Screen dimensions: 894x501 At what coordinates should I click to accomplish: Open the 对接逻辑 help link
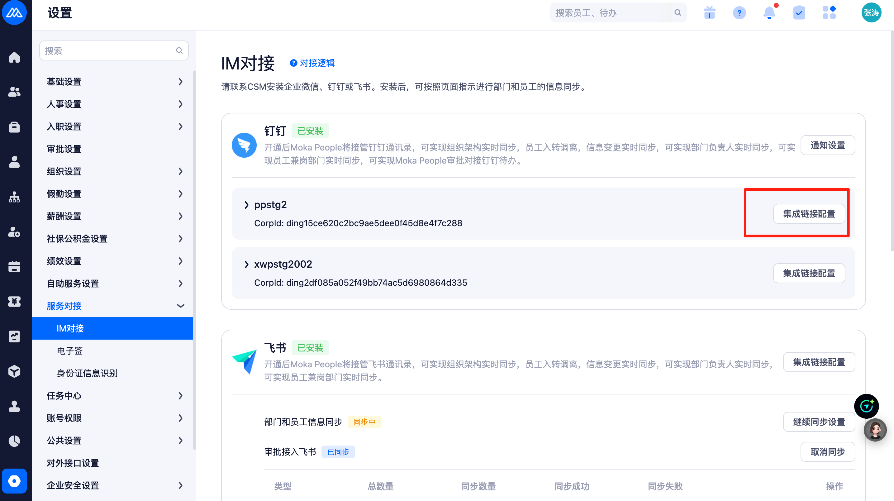312,63
